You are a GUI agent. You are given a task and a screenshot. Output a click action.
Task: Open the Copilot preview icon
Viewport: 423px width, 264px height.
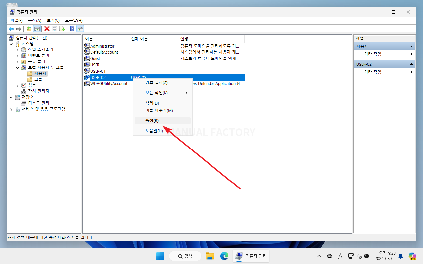412,256
